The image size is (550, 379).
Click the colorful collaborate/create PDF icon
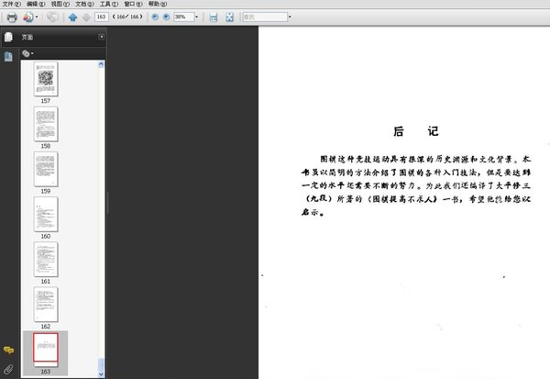coord(28,17)
